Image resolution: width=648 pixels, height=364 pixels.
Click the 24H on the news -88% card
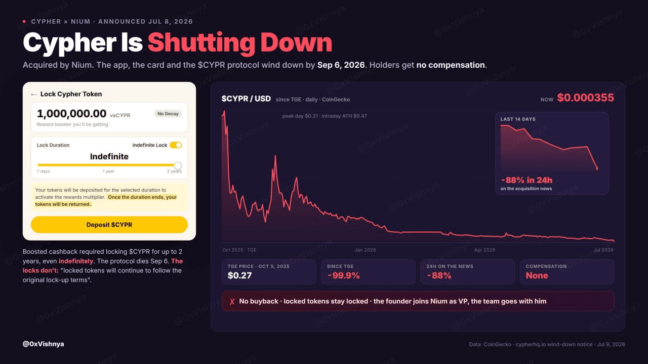(467, 272)
